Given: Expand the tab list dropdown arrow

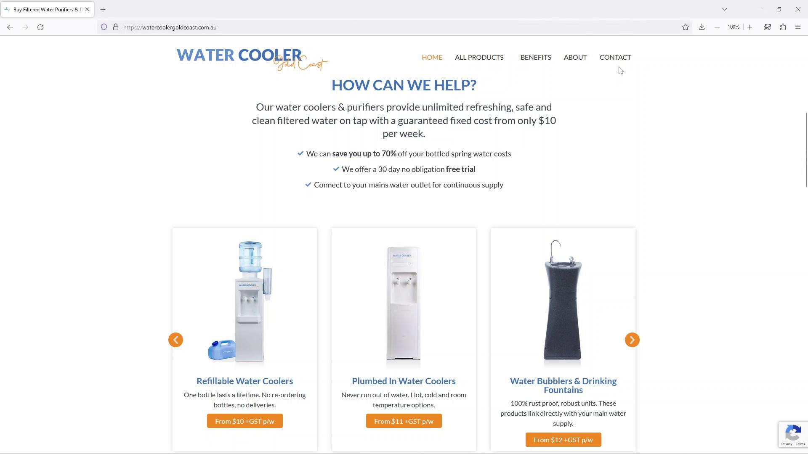Looking at the screenshot, I should [725, 9].
